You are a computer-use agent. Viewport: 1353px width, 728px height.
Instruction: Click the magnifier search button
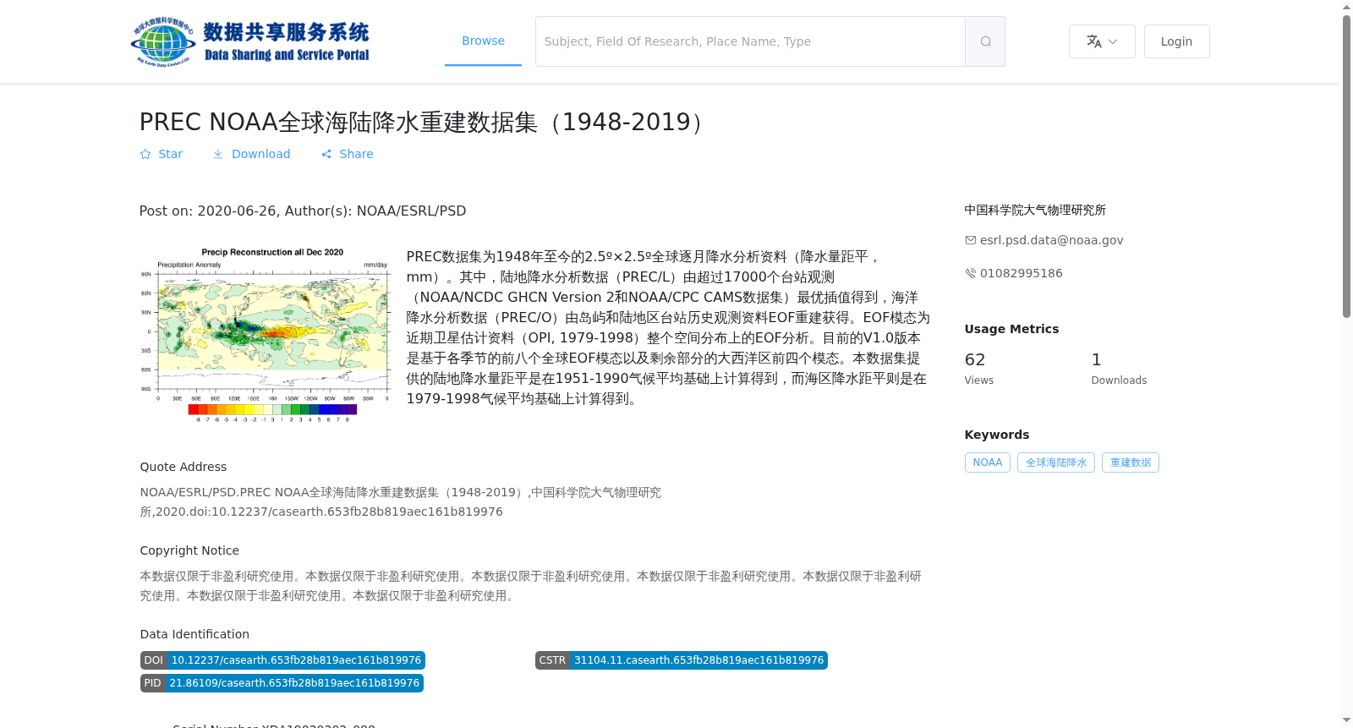coord(985,41)
